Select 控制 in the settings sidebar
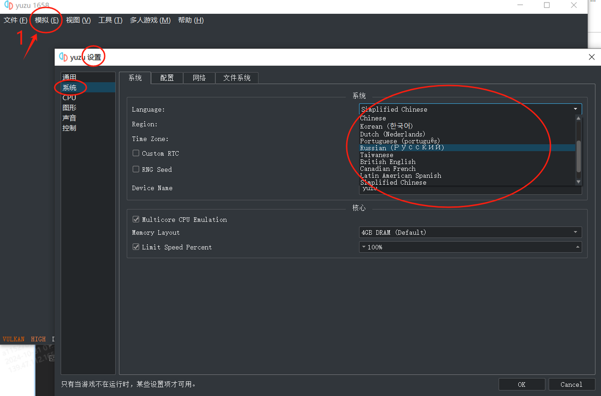 [x=88, y=128]
